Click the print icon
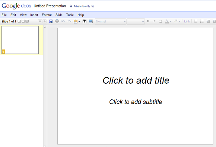 pos(57,21)
